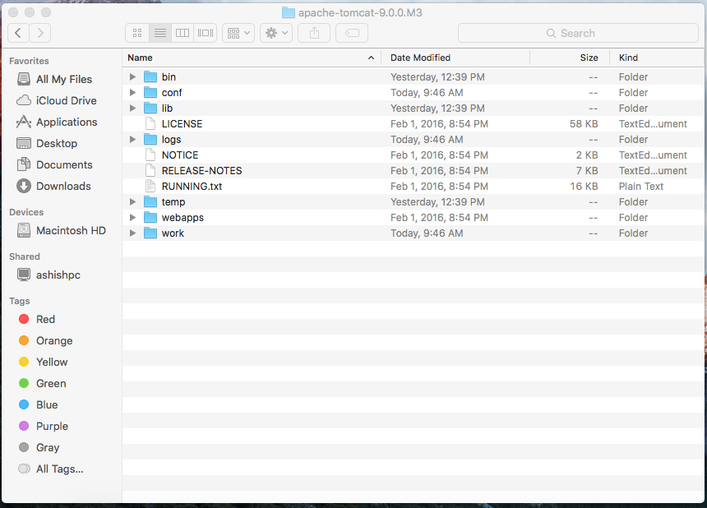The height and width of the screenshot is (508, 707).
Task: Go forward with the right arrow button
Action: point(40,33)
